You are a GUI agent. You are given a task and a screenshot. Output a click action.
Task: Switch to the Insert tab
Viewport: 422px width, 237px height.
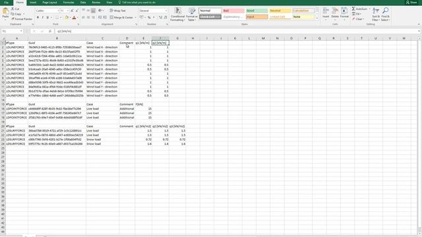33,3
